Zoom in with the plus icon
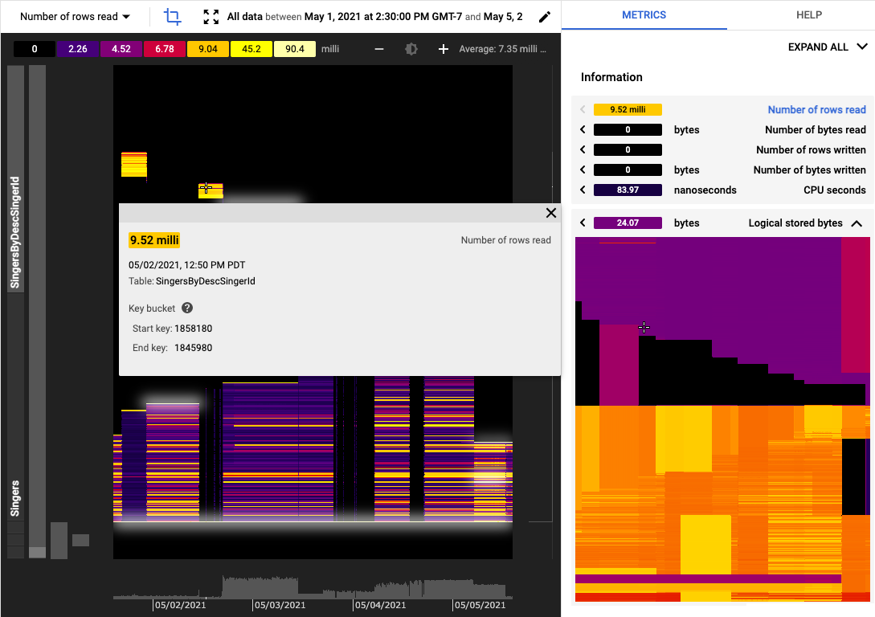The image size is (875, 617). [x=443, y=48]
